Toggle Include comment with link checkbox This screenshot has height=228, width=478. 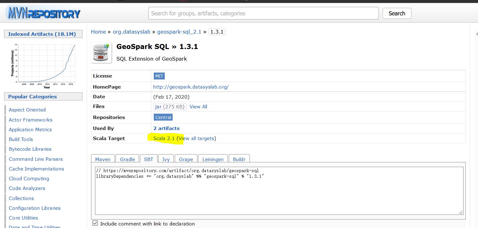(95, 223)
